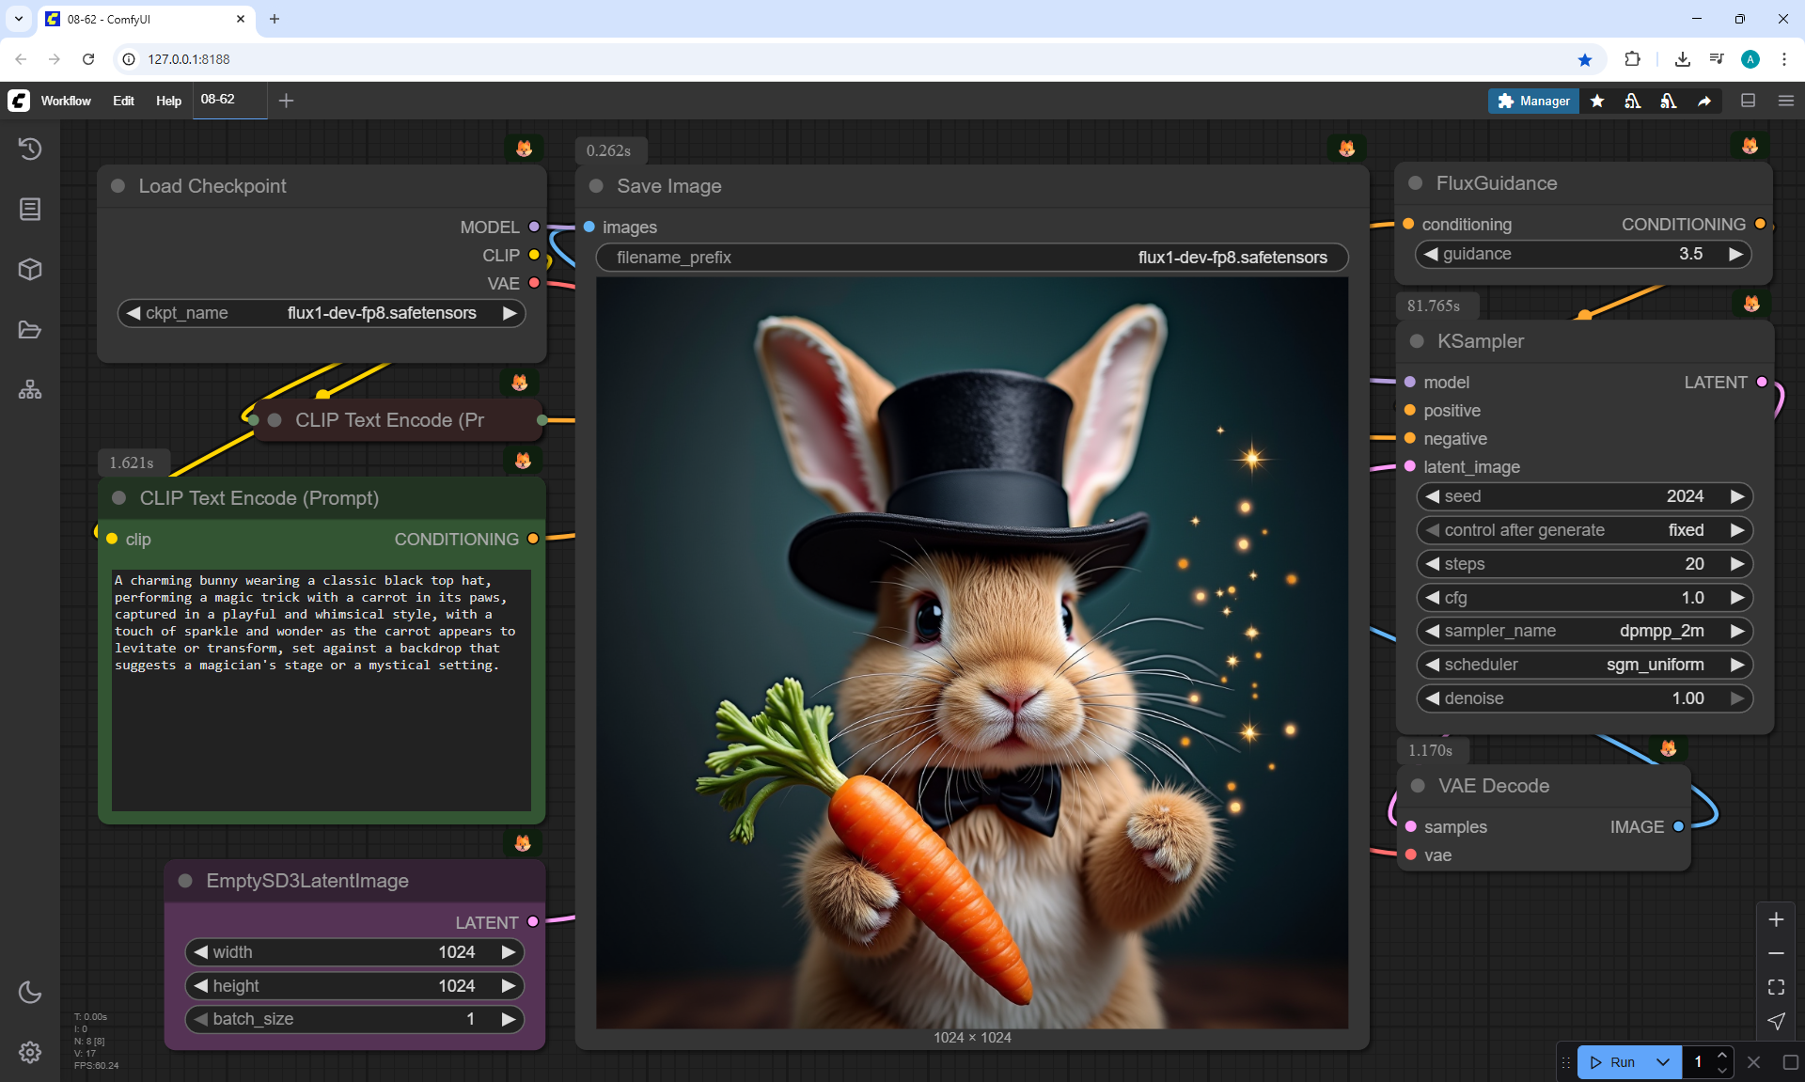Open the Workflow menu
Screen dimensions: 1805x1082
click(66, 101)
